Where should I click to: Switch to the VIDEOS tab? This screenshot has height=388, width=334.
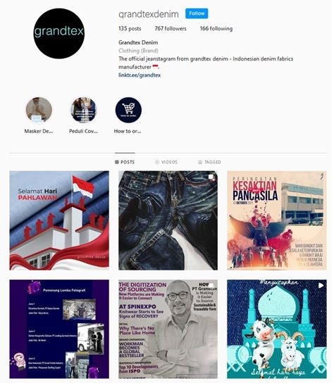pos(166,162)
